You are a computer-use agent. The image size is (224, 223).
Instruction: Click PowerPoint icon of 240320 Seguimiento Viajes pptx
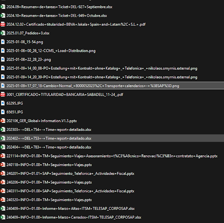pyautogui.click(x=3, y=200)
